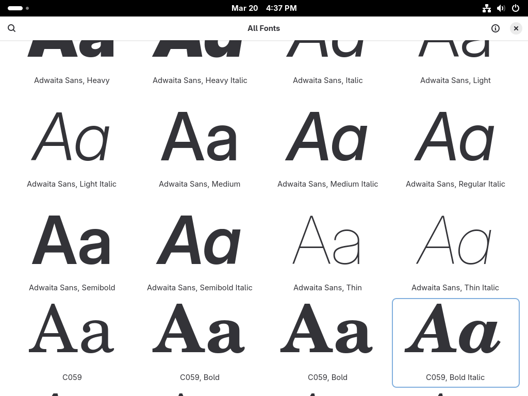This screenshot has height=396, width=528.
Task: Click the volume speaker icon
Action: pyautogui.click(x=501, y=8)
